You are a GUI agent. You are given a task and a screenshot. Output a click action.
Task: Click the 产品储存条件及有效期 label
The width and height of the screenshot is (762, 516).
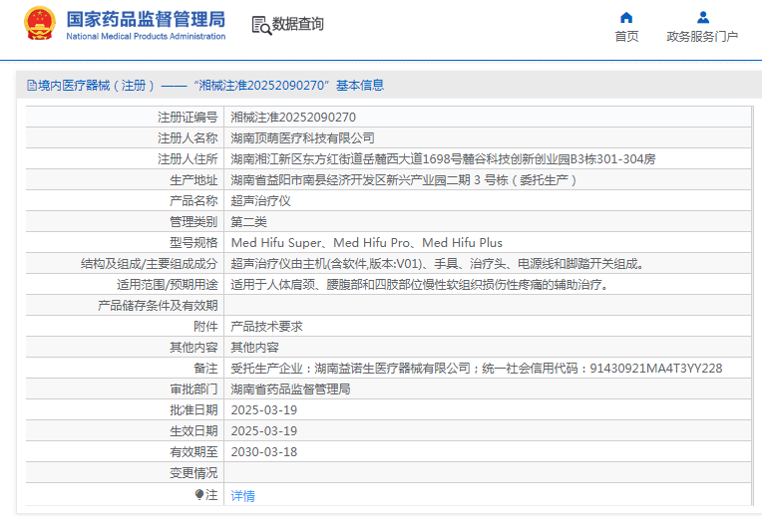(158, 306)
